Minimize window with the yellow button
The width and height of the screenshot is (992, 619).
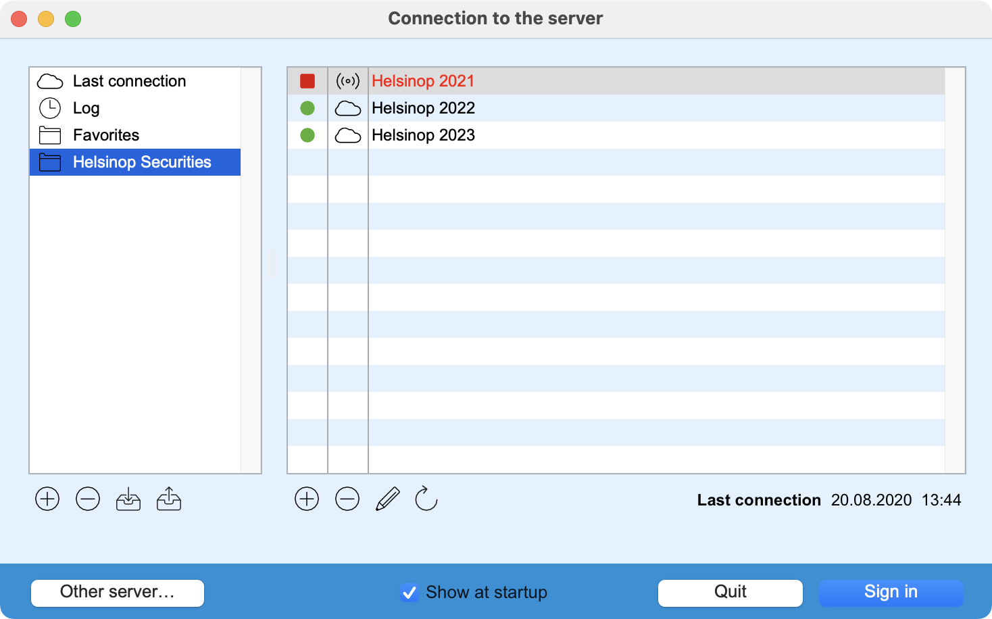tap(46, 19)
